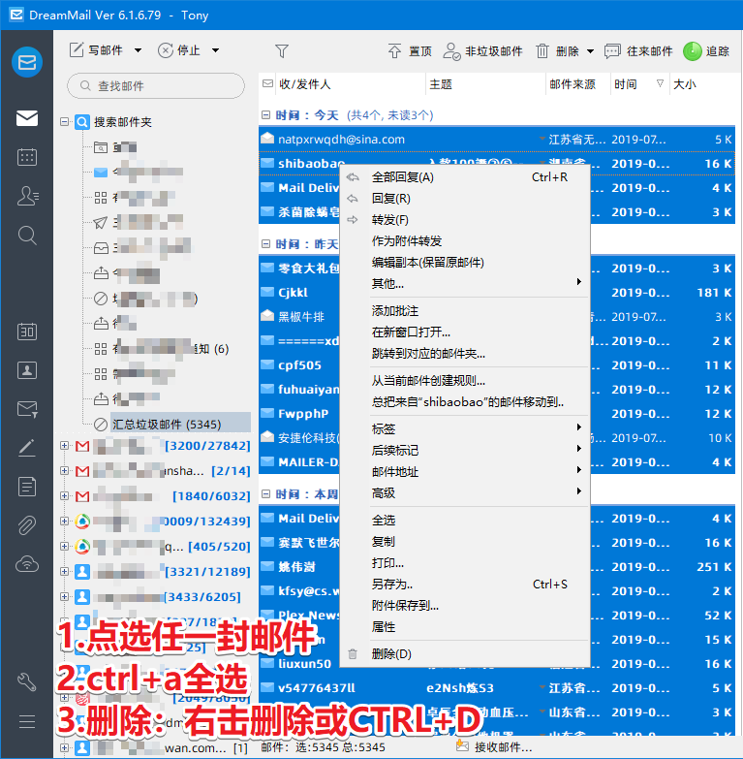Expand account with count [1840/6032]
743x759 pixels.
64,495
